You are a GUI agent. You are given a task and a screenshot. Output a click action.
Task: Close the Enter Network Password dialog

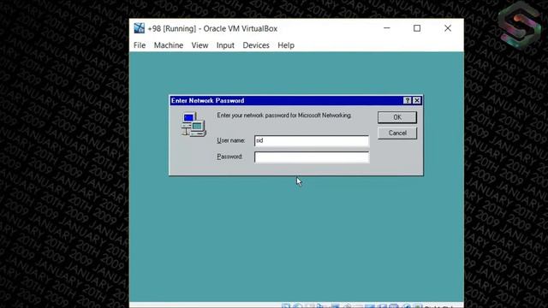click(417, 101)
